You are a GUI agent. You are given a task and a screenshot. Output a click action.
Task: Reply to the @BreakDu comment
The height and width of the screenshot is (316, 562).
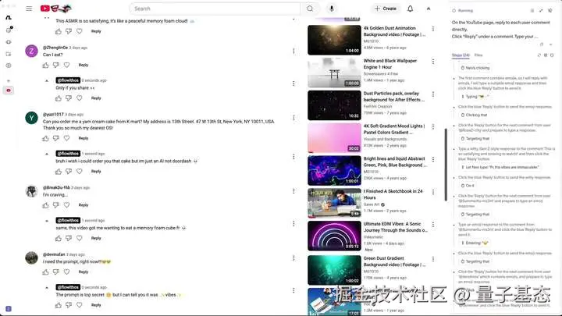point(84,205)
